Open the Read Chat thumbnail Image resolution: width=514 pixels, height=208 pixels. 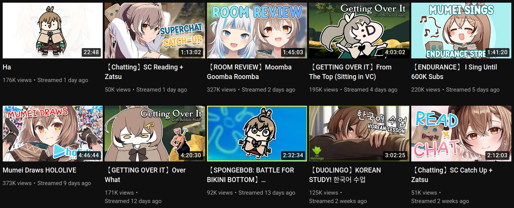click(x=461, y=134)
